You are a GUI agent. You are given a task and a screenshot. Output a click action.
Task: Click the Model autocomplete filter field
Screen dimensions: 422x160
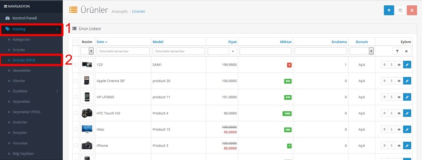point(178,51)
